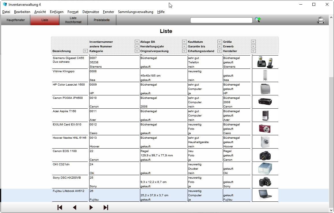Viewport: 334px width, 213px height.
Task: Click the search input field
Action: click(x=221, y=20)
